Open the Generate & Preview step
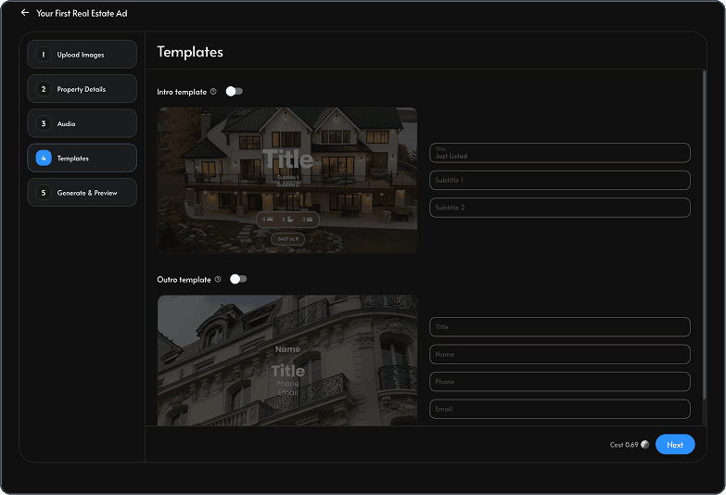 tap(82, 193)
